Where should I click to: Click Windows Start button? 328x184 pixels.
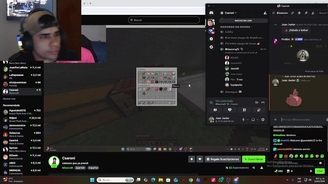pos(92,180)
